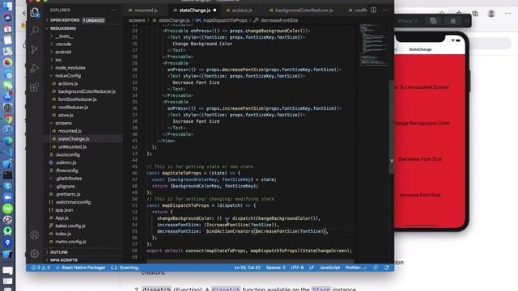Open the Upwork app from the dock
Screen dimensions: 518x291
pyautogui.click(x=7, y=209)
